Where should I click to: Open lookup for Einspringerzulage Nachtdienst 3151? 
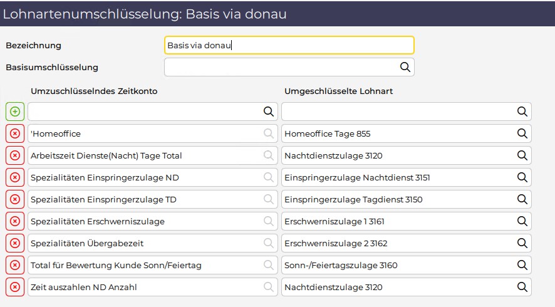[522, 177]
